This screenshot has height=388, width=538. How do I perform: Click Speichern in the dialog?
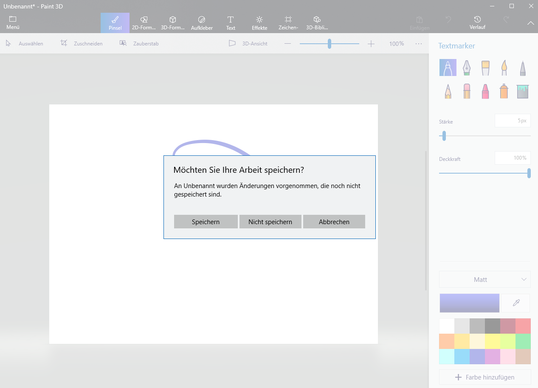point(206,222)
